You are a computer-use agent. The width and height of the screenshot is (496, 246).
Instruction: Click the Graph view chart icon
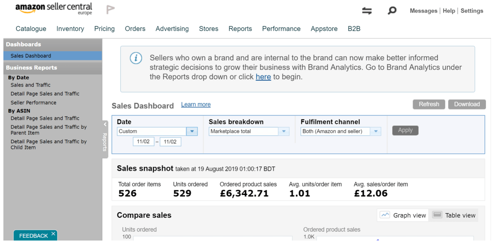385,215
